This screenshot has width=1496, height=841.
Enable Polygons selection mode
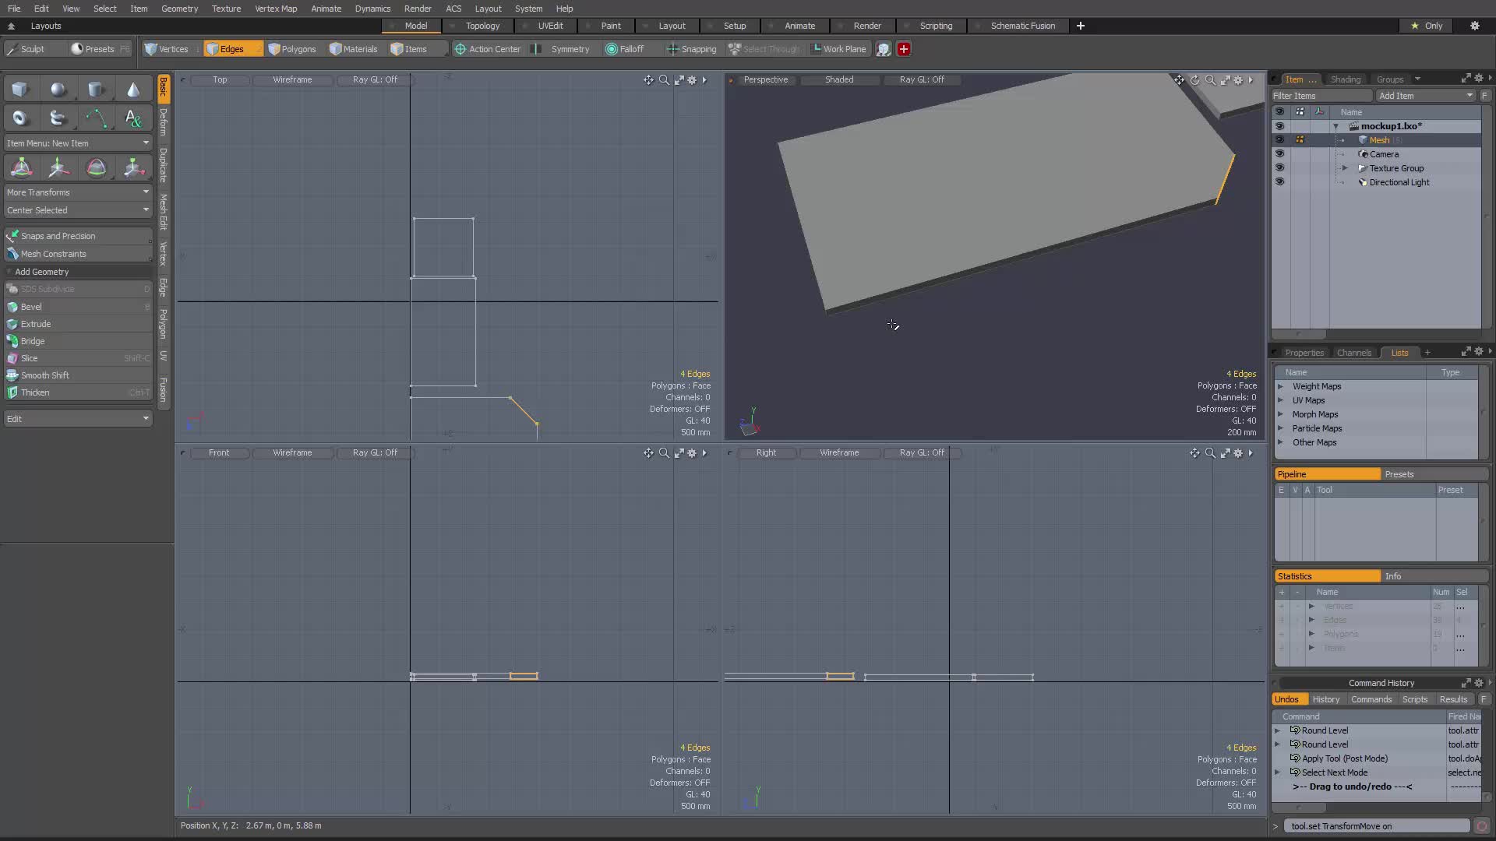[292, 49]
